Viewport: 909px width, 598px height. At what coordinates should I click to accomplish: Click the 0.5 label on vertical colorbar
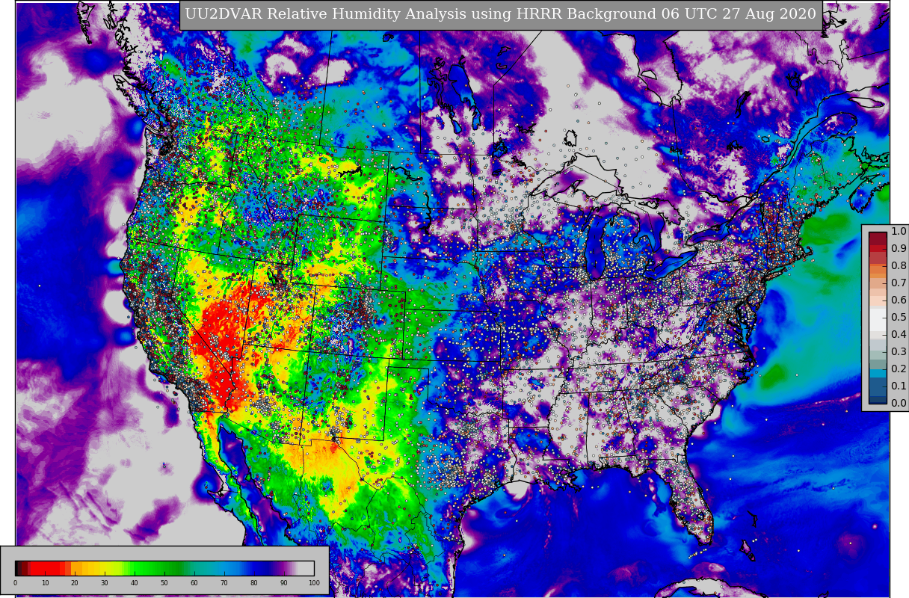click(x=899, y=318)
